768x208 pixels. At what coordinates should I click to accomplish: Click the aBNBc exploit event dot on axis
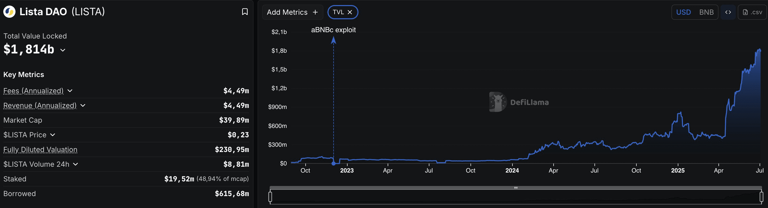point(334,163)
